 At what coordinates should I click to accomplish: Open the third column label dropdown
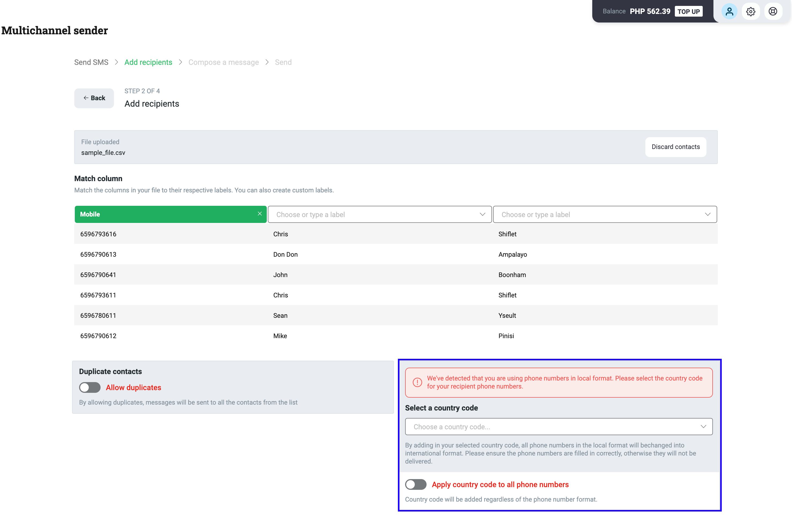[605, 214]
